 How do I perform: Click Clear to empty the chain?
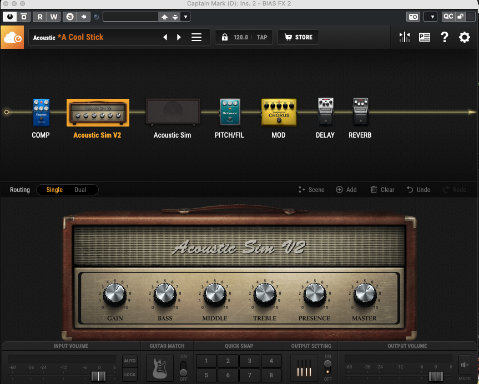click(x=382, y=190)
